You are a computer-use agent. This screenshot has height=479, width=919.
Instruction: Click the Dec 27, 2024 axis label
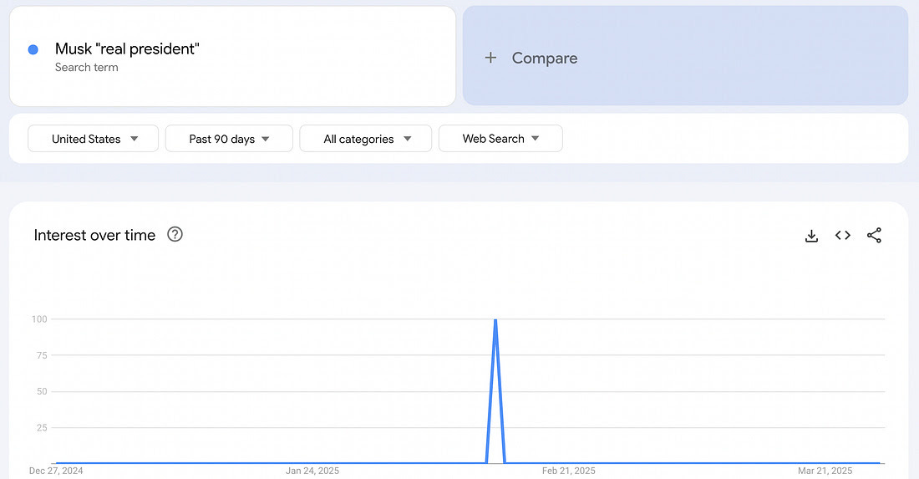click(x=56, y=471)
